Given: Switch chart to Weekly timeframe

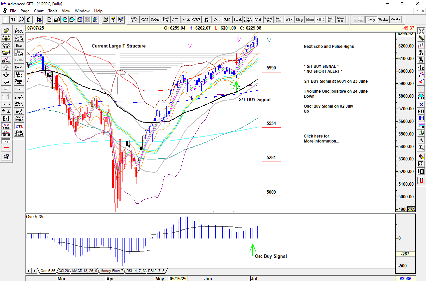Looking at the screenshot, I should [x=383, y=20].
